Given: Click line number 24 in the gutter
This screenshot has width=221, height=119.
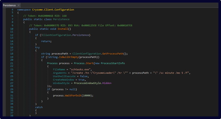Looking at the screenshot, I should [x=12, y=73].
